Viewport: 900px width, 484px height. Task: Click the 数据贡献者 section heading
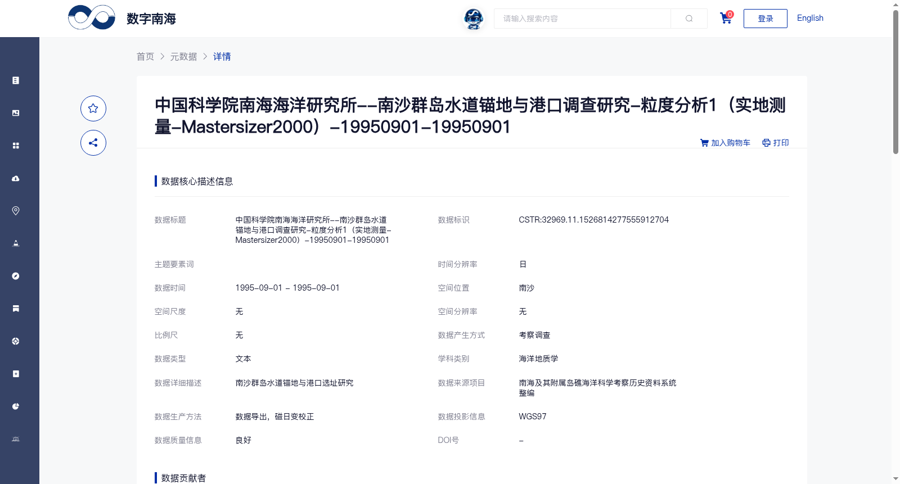click(183, 478)
